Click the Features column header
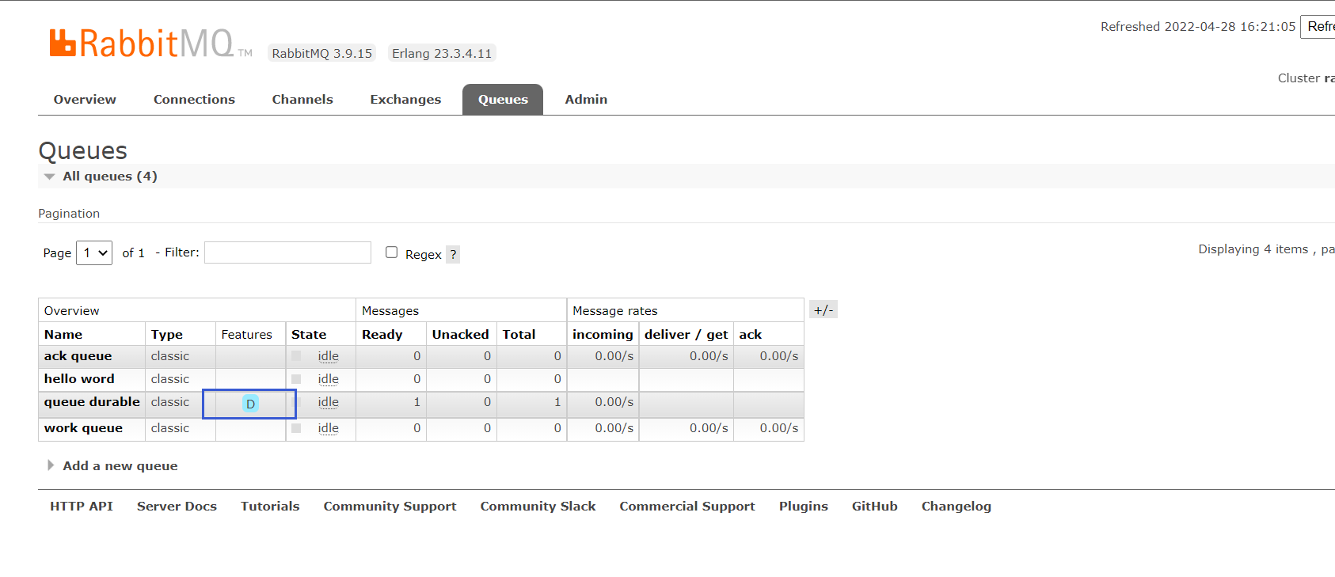The image size is (1335, 577). pos(247,334)
